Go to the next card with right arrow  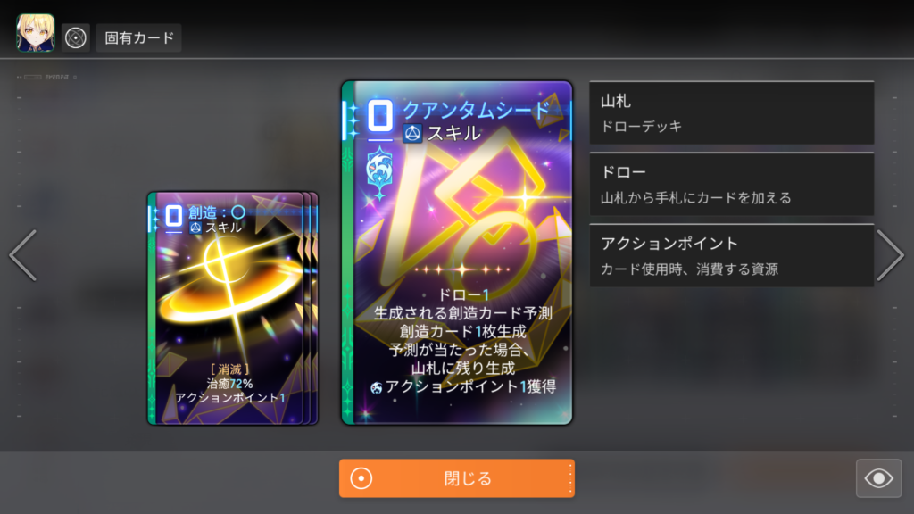coord(890,255)
